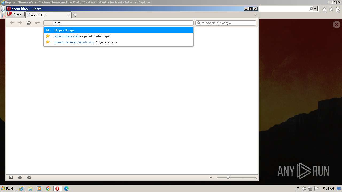Toggle the Opera panels sidebar button
The image size is (342, 192).
tap(11, 177)
